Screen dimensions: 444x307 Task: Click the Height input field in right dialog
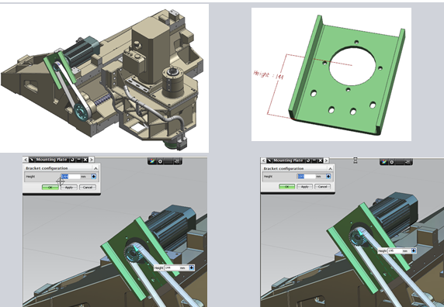tap(306, 177)
